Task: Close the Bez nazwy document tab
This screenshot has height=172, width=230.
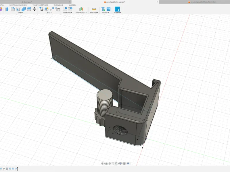Action: click(x=70, y=2)
